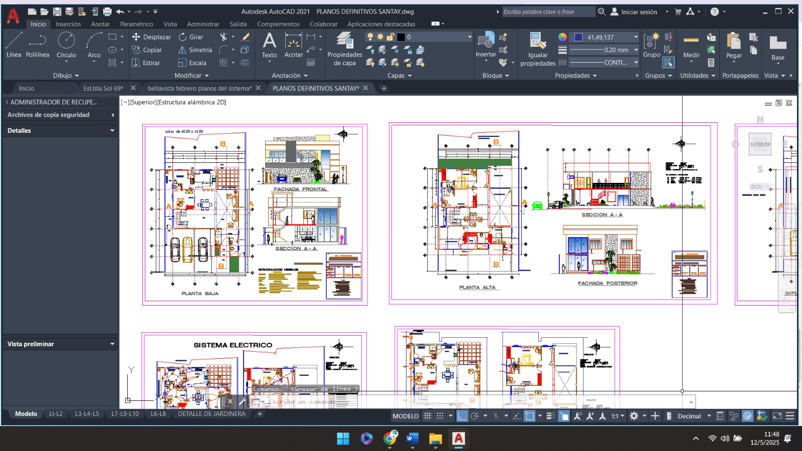
Task: Toggle transparency display in status bar
Action: point(564,416)
